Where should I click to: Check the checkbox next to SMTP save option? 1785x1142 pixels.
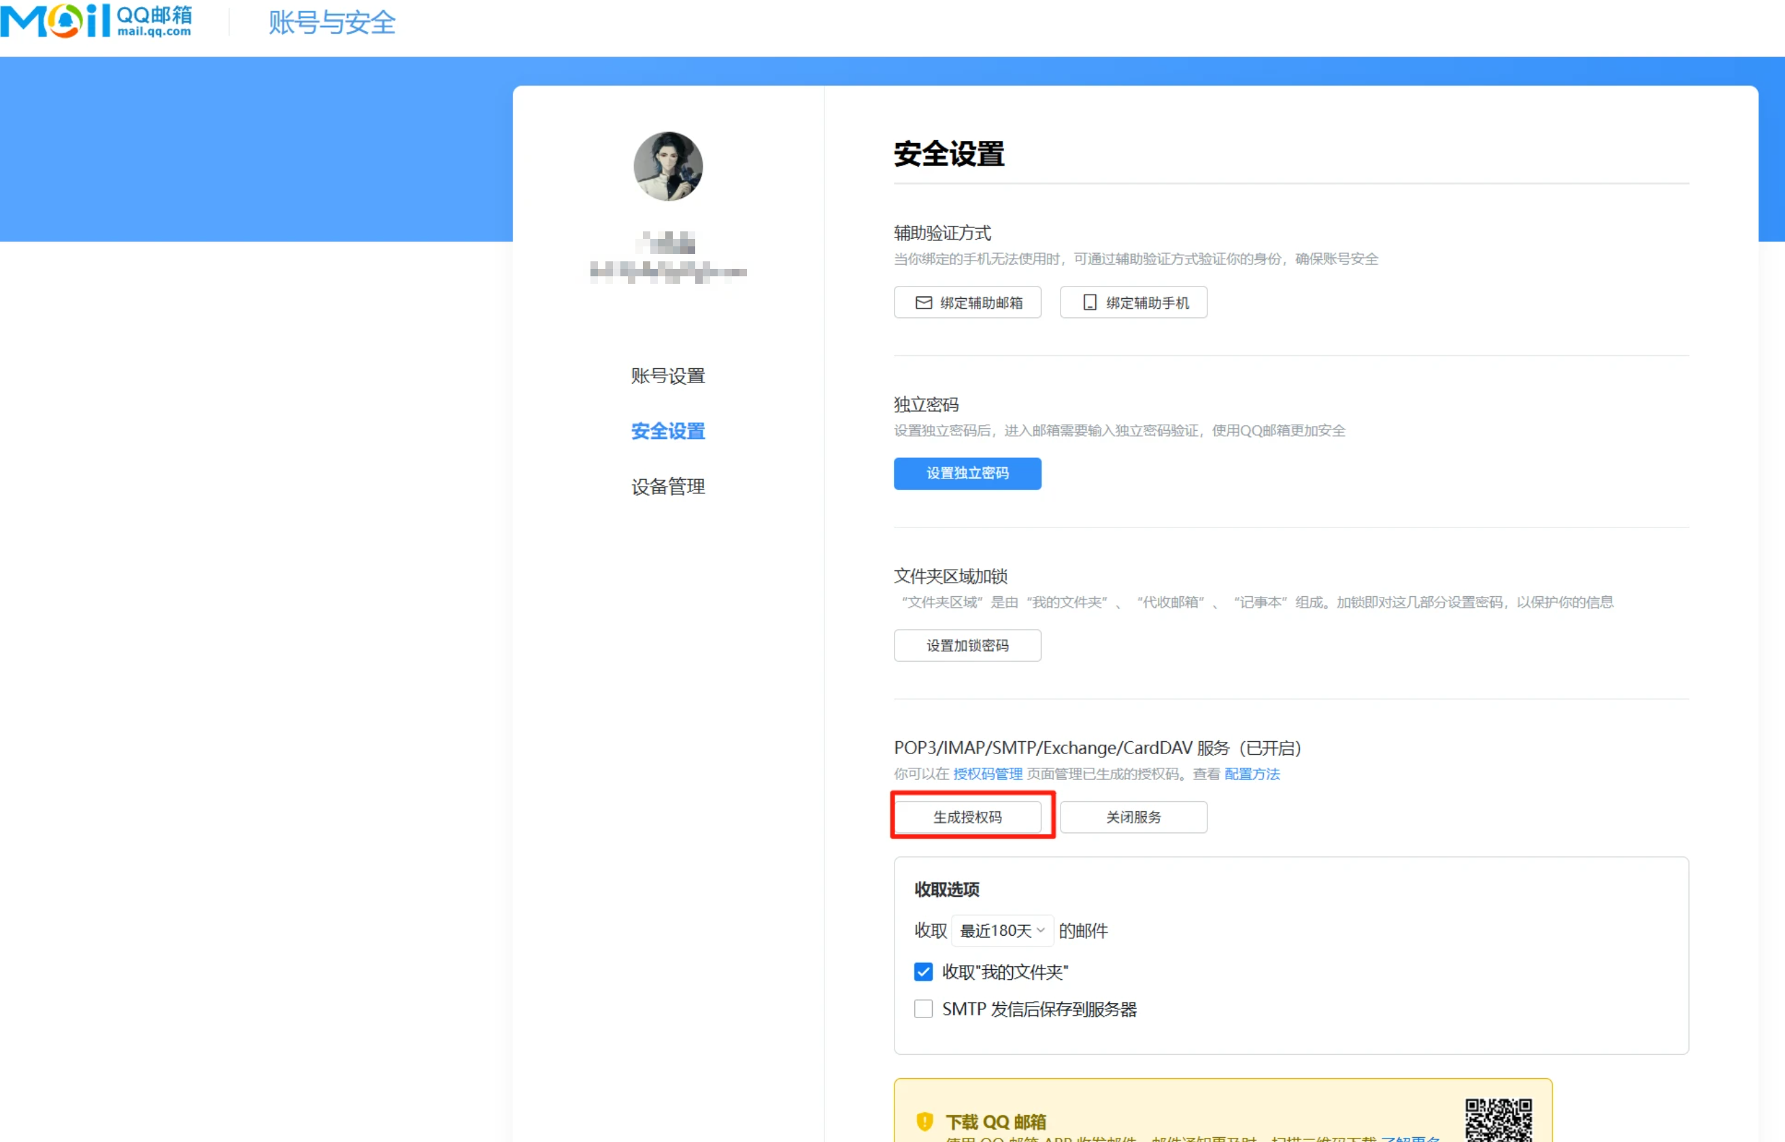click(923, 1009)
